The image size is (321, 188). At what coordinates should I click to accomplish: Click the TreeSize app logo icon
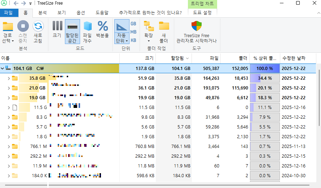click(4, 3)
